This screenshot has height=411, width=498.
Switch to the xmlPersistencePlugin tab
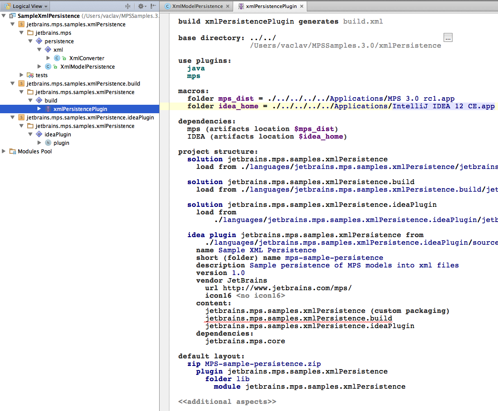[x=271, y=6]
